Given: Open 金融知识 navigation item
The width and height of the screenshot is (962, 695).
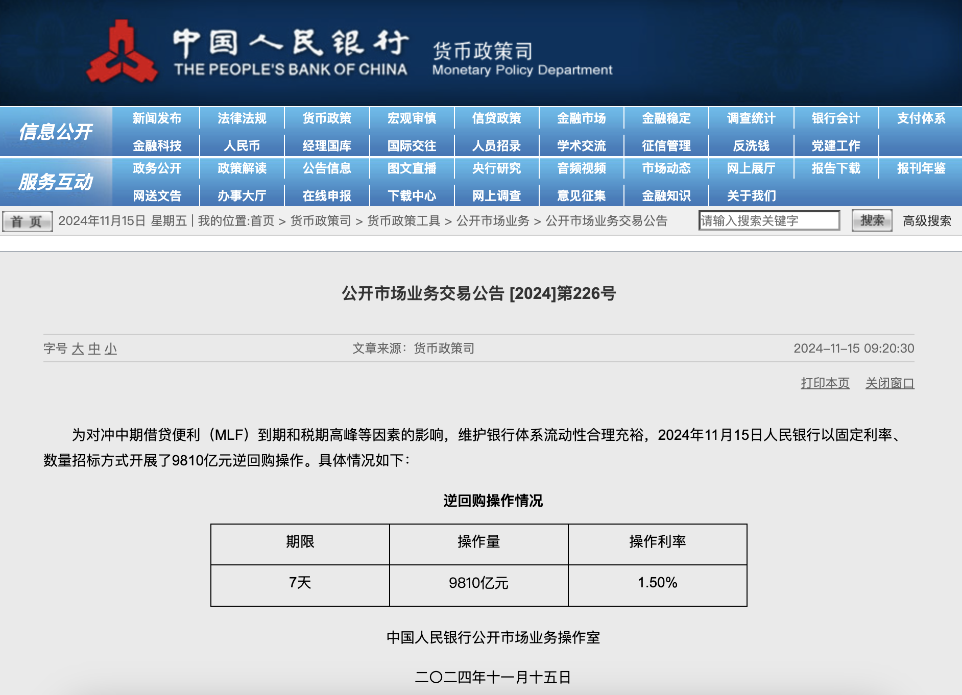Looking at the screenshot, I should coord(666,196).
